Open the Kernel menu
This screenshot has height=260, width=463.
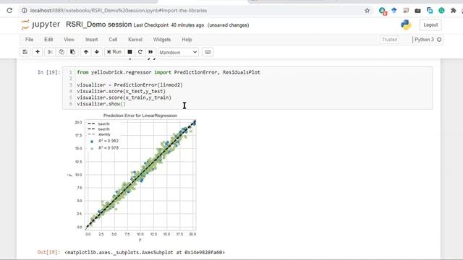point(135,40)
